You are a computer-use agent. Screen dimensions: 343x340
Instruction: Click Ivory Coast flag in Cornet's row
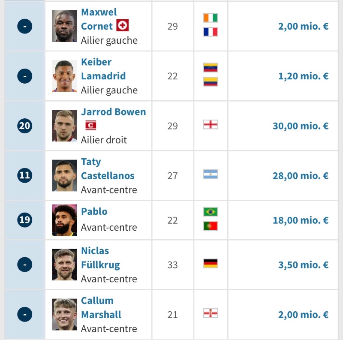point(211,18)
